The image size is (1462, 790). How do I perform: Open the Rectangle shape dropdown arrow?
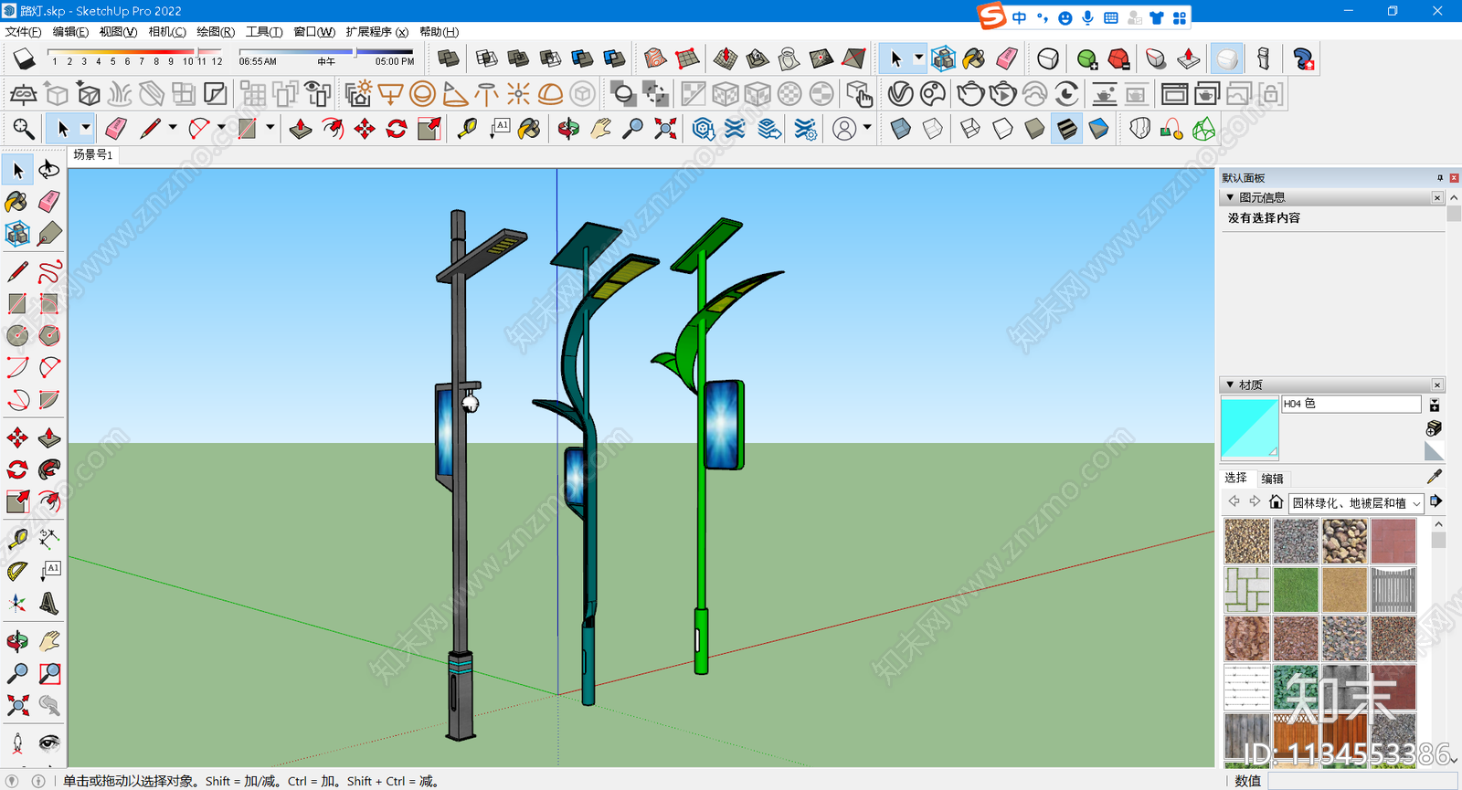[x=270, y=128]
